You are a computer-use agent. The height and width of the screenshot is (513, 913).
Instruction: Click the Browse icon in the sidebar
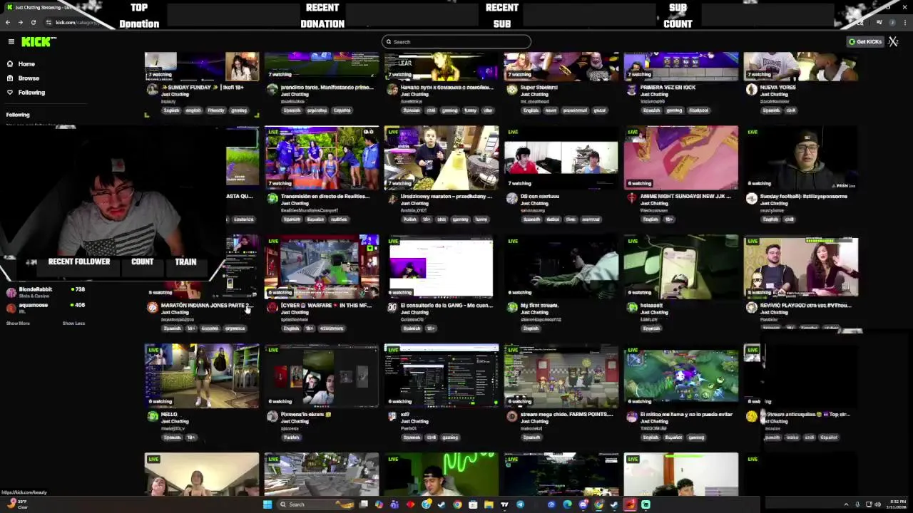coord(10,78)
